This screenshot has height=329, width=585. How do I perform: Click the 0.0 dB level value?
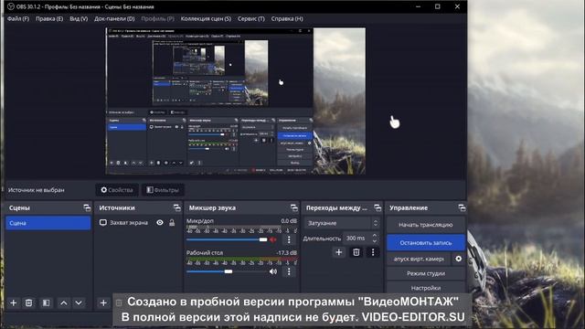pos(289,221)
